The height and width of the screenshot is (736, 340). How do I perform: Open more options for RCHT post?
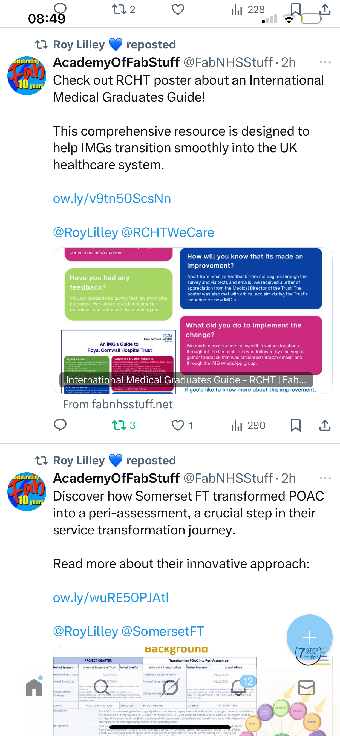[325, 62]
